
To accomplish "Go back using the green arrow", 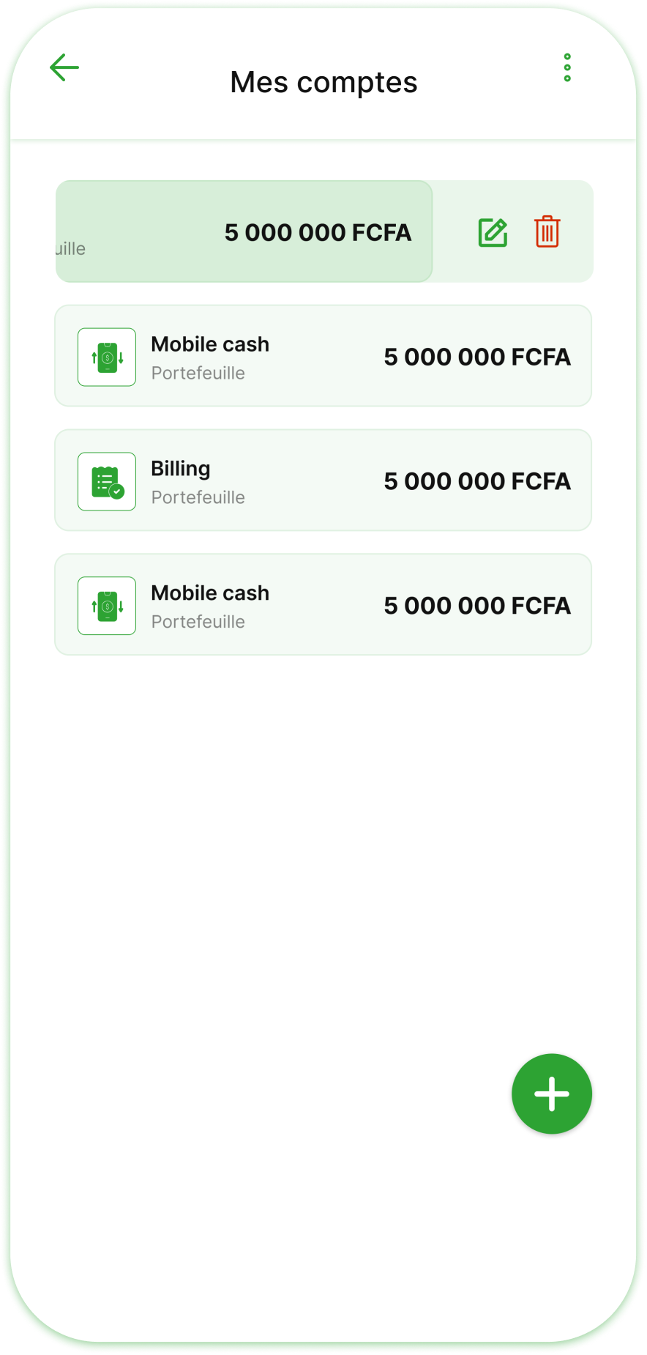I will tap(64, 67).
